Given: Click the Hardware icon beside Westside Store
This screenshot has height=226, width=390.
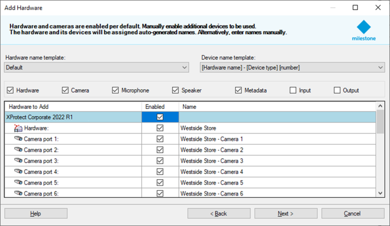Looking at the screenshot, I should coord(18,128).
